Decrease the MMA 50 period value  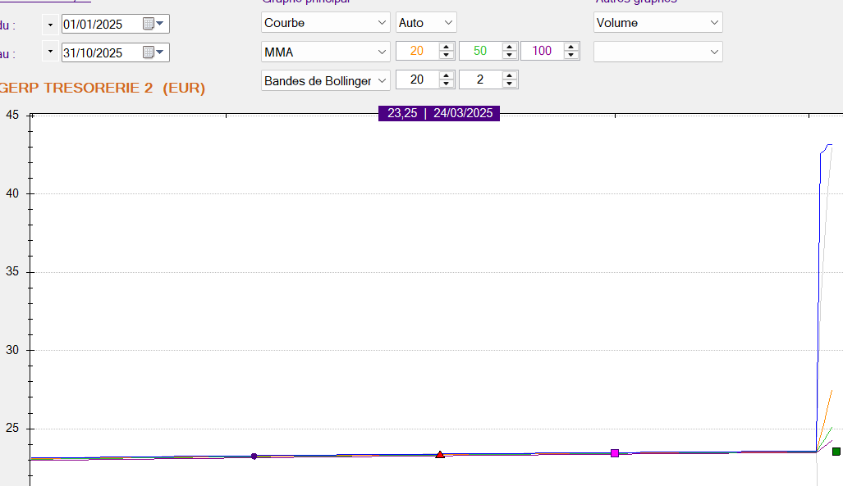[510, 55]
